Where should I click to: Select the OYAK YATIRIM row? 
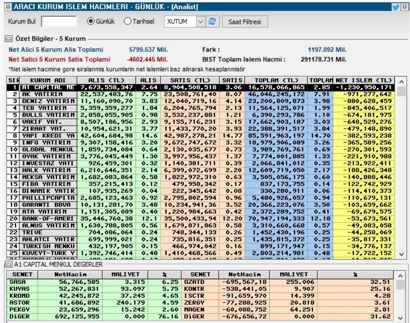tap(201, 157)
